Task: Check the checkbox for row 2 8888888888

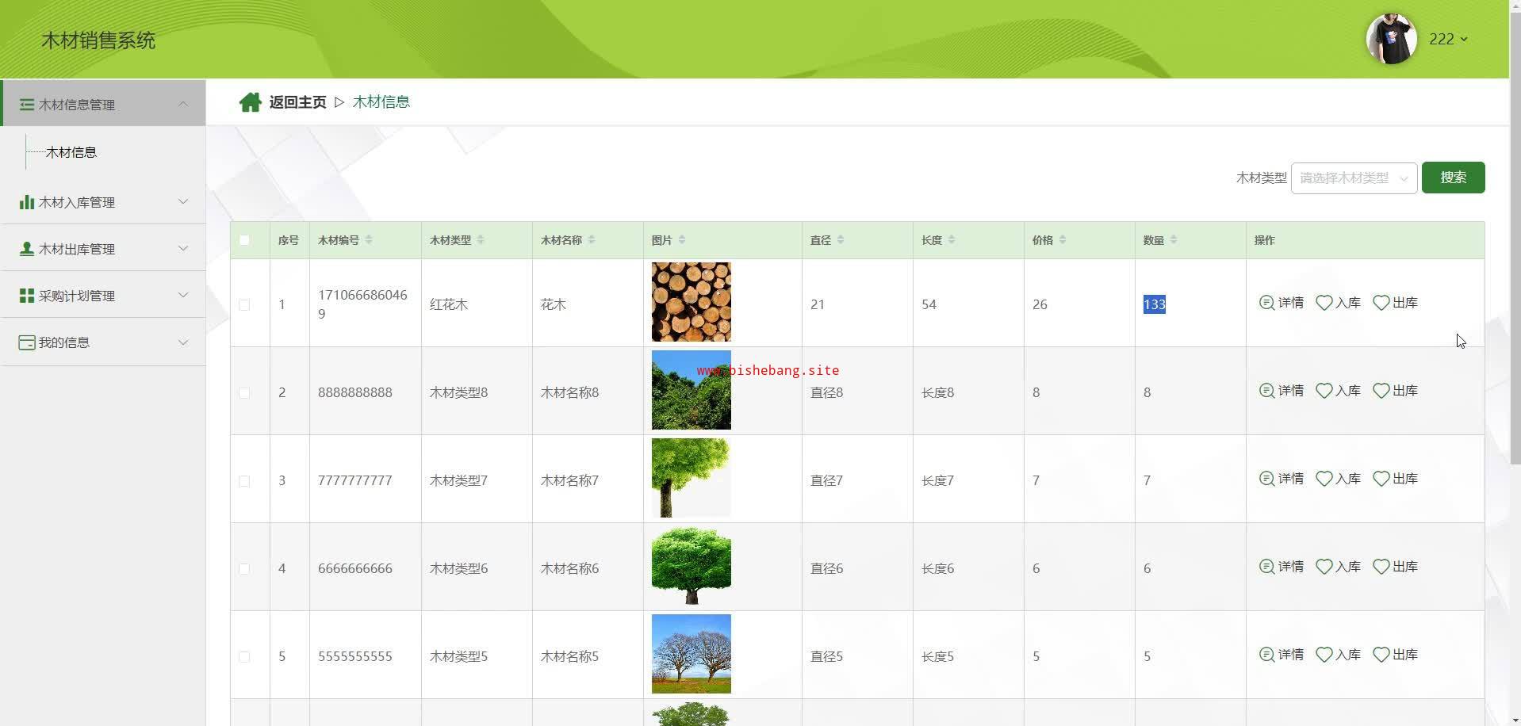Action: [x=244, y=393]
